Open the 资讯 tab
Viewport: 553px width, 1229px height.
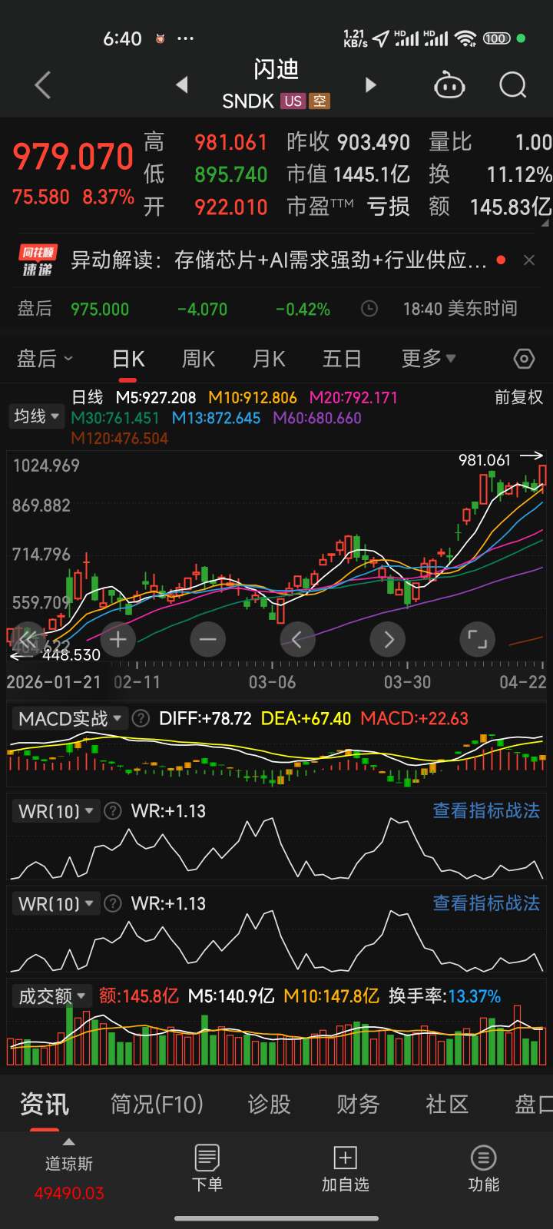(45, 1105)
